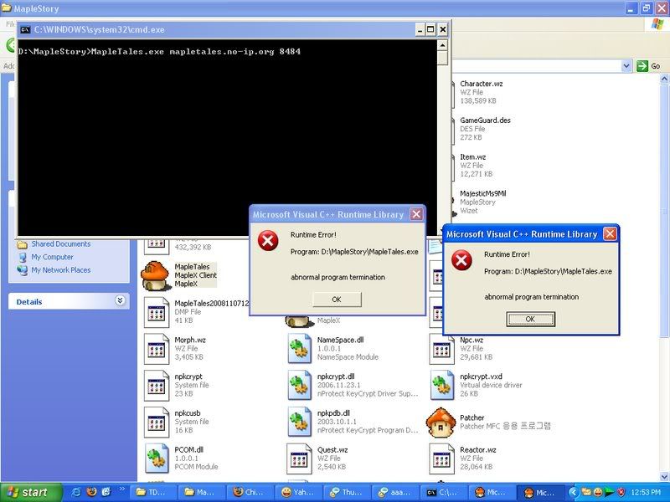Viewport: 670px width, 502px height.
Task: Expand the Details panel chevron
Action: click(120, 300)
